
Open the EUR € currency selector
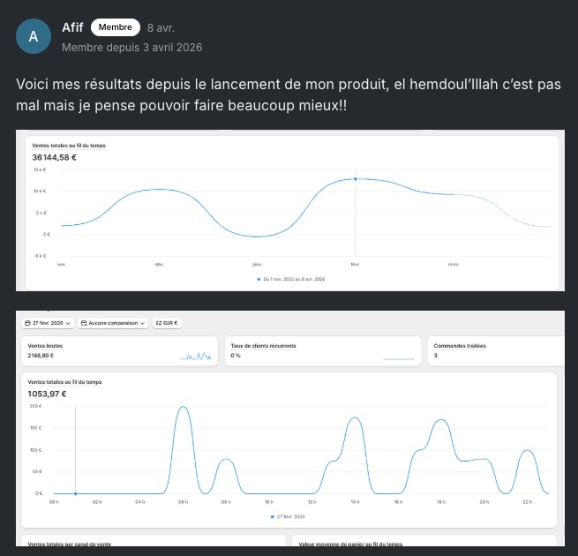click(167, 323)
